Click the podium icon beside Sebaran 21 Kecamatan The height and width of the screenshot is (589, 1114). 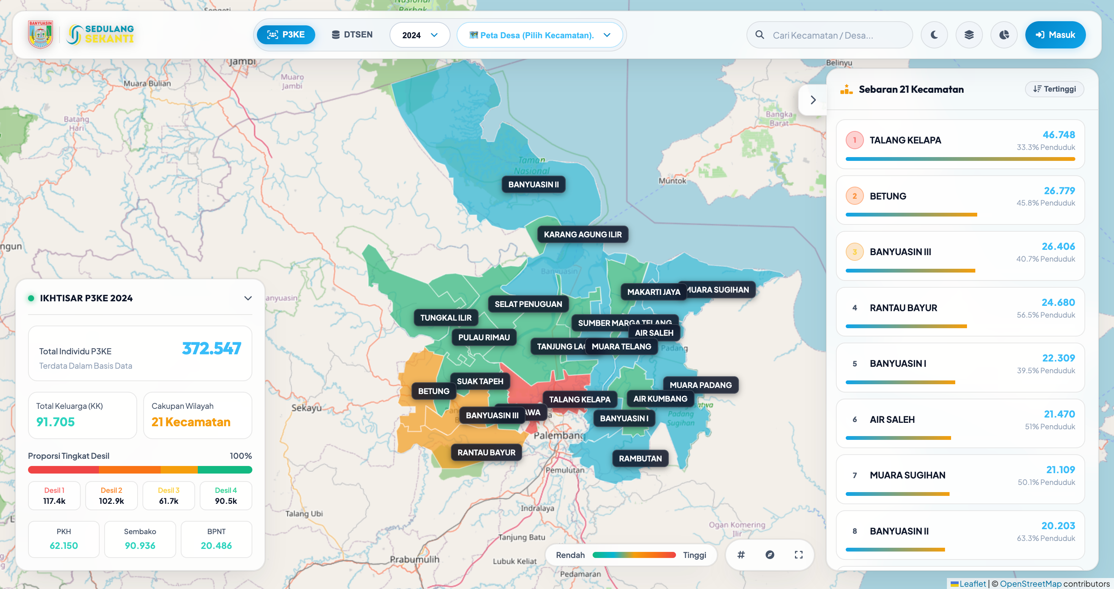click(x=846, y=89)
